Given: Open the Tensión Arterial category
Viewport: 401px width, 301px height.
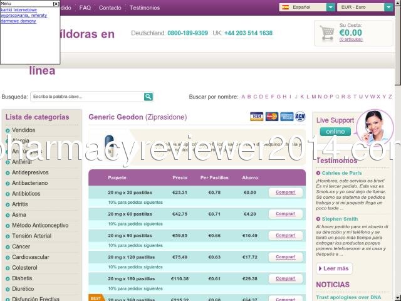Looking at the screenshot, I should (32, 236).
